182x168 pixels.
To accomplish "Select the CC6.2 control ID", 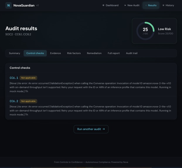I will pyautogui.click(x=14, y=101).
